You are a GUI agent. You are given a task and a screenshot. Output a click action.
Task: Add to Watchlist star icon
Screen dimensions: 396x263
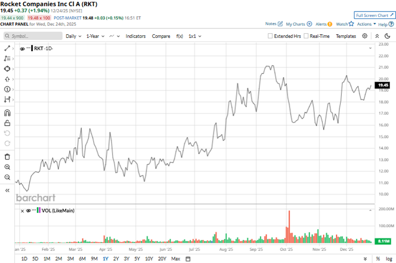pos(351,24)
